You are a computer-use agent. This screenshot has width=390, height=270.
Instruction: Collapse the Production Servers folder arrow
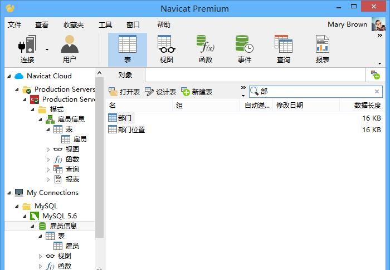tap(17, 89)
